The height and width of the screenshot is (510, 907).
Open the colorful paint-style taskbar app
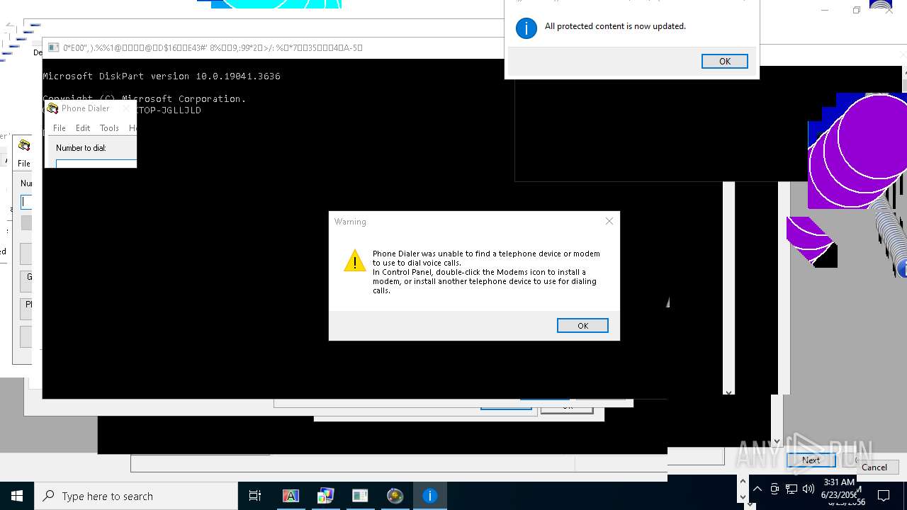pos(325,496)
